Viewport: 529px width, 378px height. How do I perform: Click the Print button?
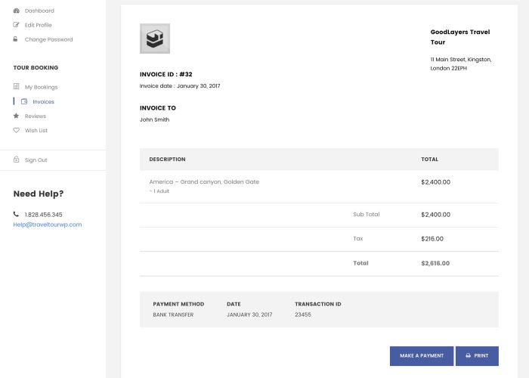tap(477, 356)
